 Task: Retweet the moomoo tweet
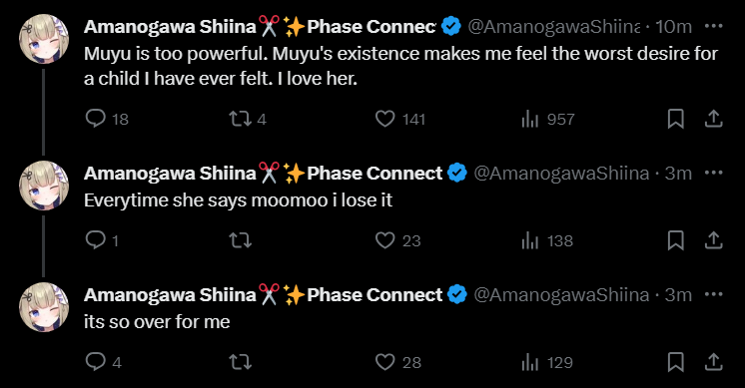[241, 240]
